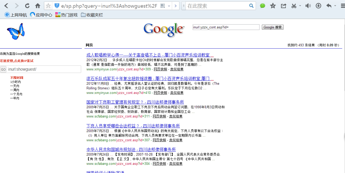The height and width of the screenshot is (173, 345).
Task: Select the 一天内 time filter
Action: coord(15,86)
